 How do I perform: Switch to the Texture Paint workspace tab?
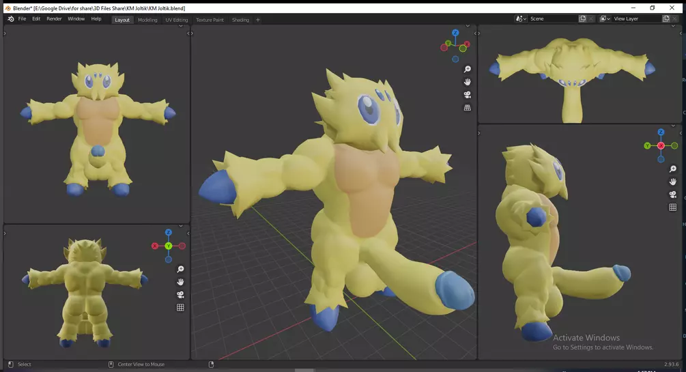[210, 20]
